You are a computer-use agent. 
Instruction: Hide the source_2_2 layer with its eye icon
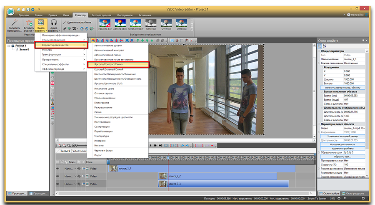pyautogui.click(x=57, y=176)
